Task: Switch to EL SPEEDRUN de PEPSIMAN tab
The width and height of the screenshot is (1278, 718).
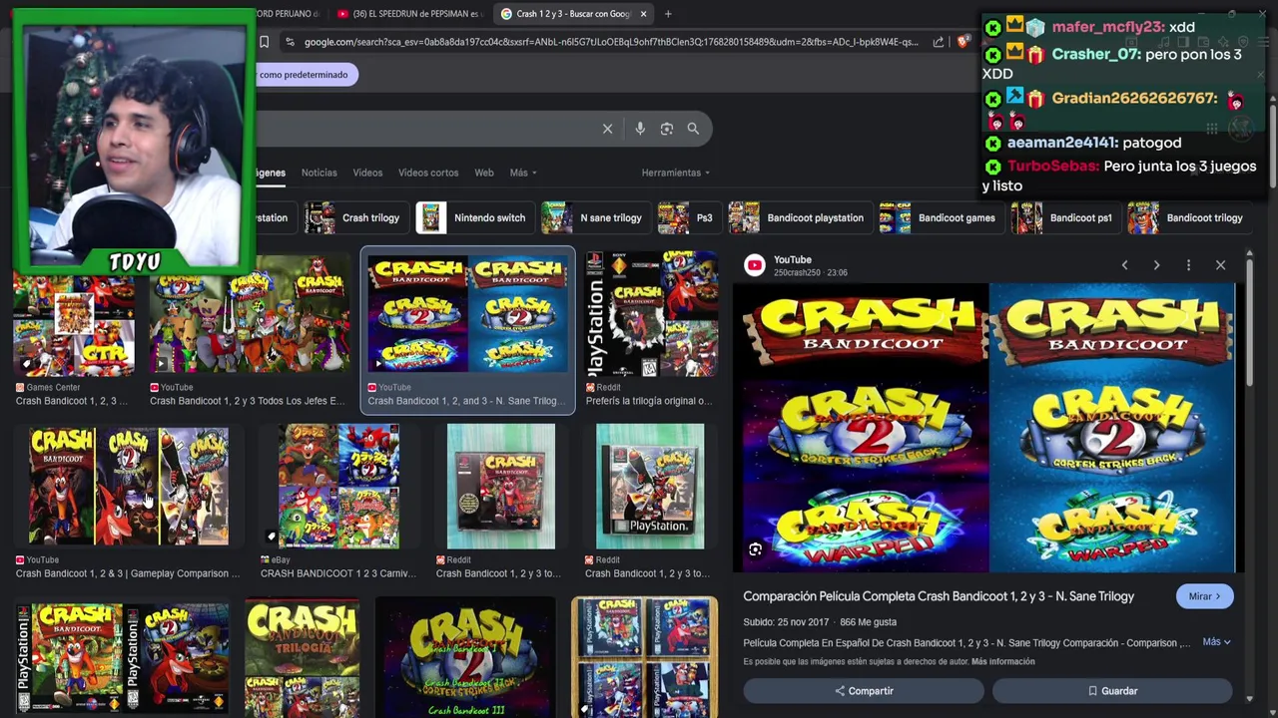Action: (x=409, y=14)
